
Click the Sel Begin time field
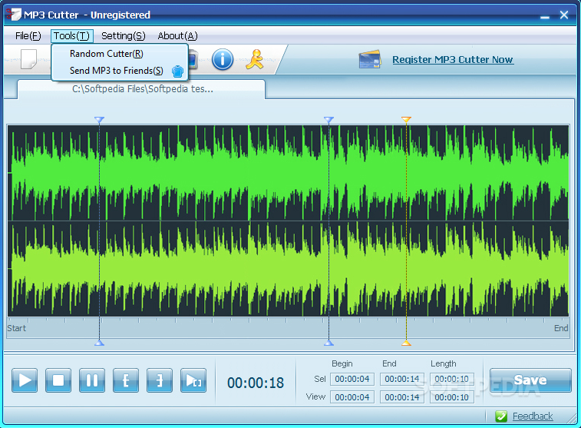[352, 379]
